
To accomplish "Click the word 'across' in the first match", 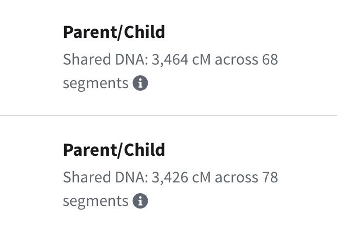I will 236,60.
